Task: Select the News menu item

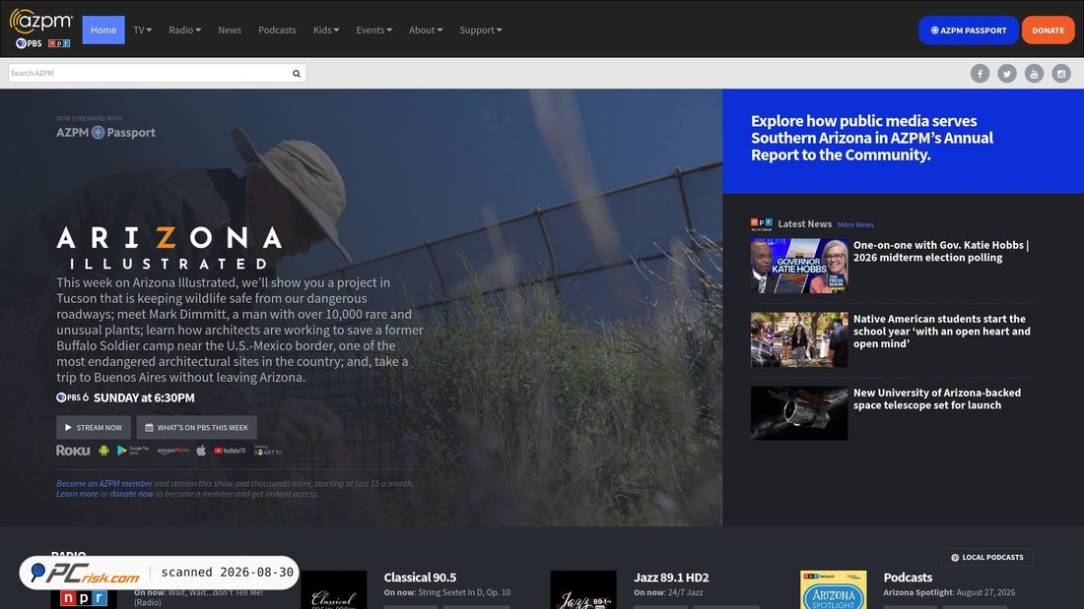Action: (x=230, y=30)
